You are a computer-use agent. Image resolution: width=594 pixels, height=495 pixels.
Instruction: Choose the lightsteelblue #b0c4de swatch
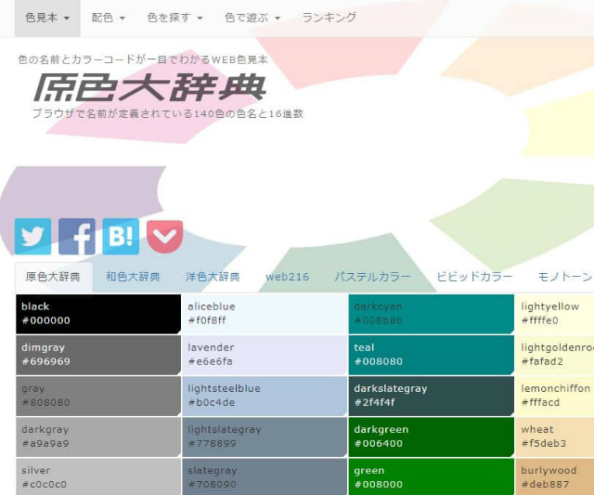264,396
